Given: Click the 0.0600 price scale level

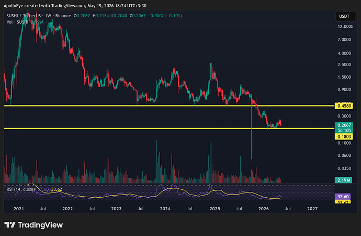Looking at the screenshot, I should click(x=344, y=155).
